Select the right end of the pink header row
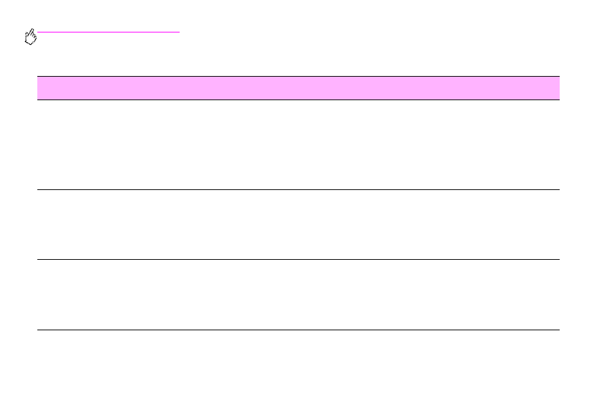The image size is (597, 398). (546, 88)
